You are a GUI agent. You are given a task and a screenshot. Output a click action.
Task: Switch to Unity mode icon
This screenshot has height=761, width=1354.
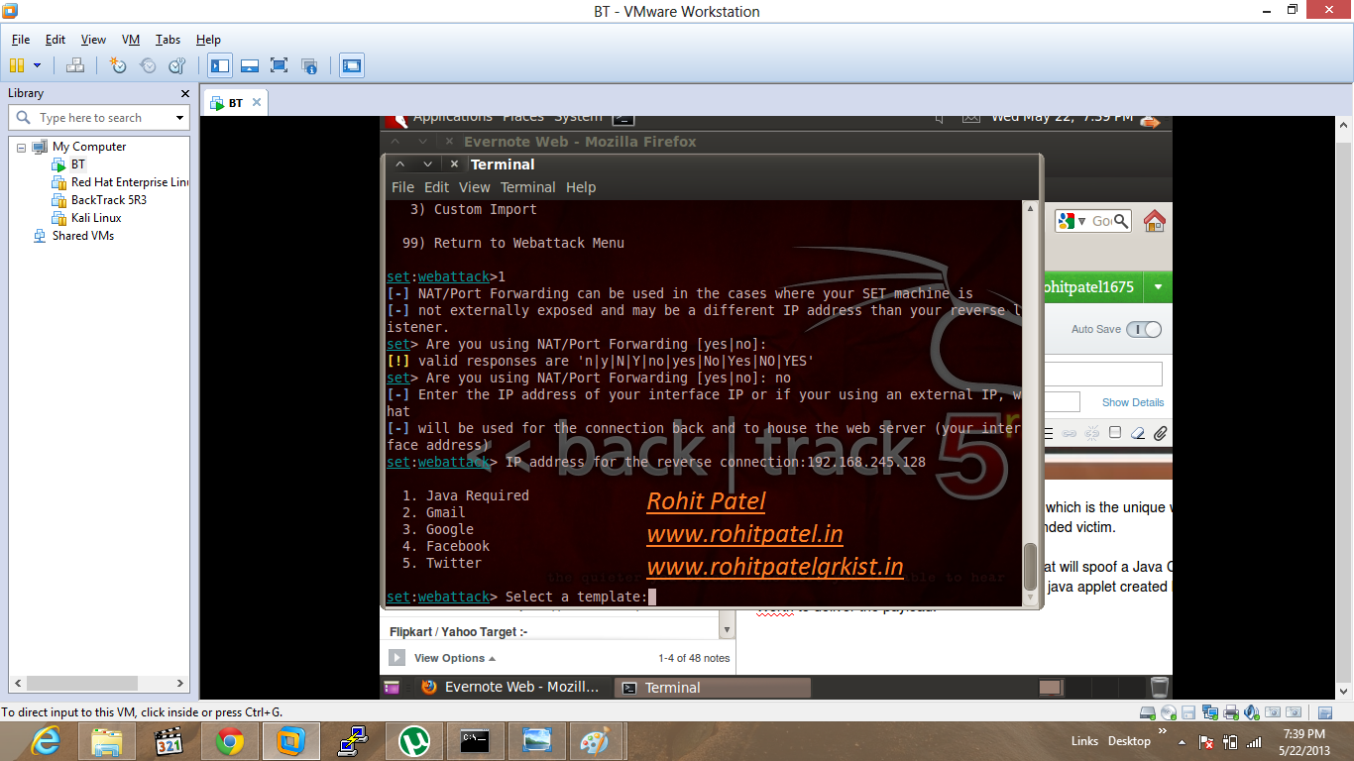(309, 65)
